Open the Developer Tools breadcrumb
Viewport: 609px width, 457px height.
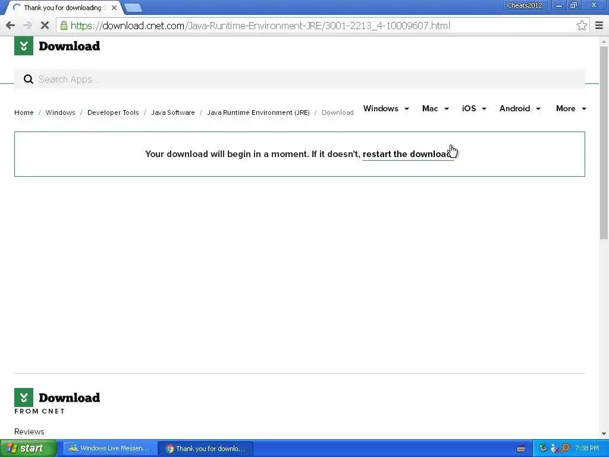113,112
